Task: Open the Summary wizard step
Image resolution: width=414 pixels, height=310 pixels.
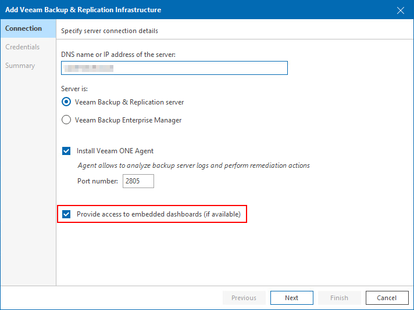Action: (20, 66)
